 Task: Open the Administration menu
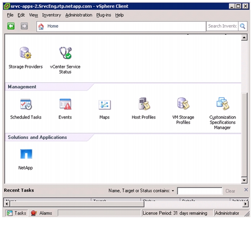[79, 15]
